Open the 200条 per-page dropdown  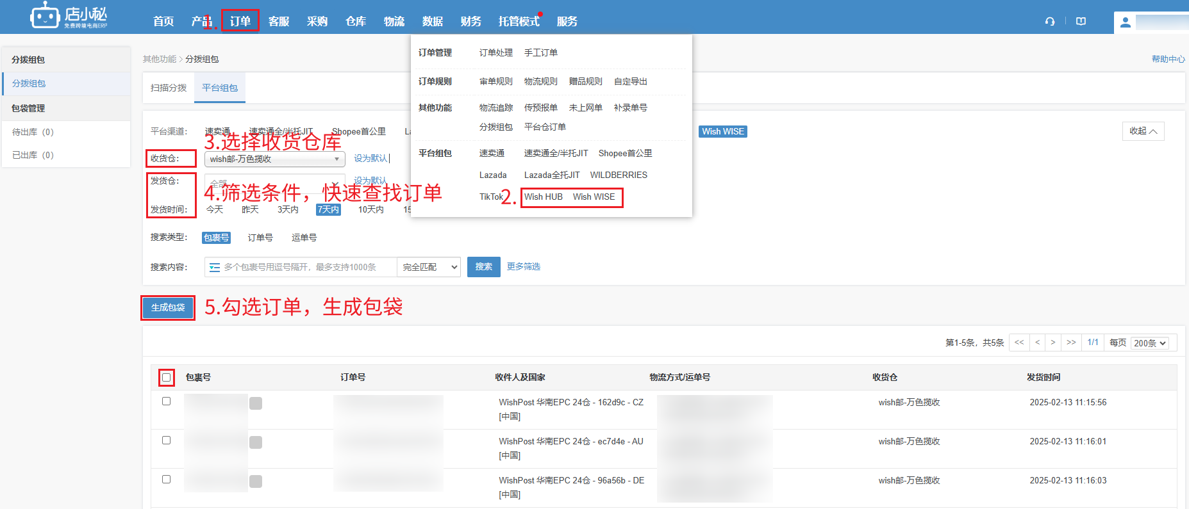[x=1150, y=343]
